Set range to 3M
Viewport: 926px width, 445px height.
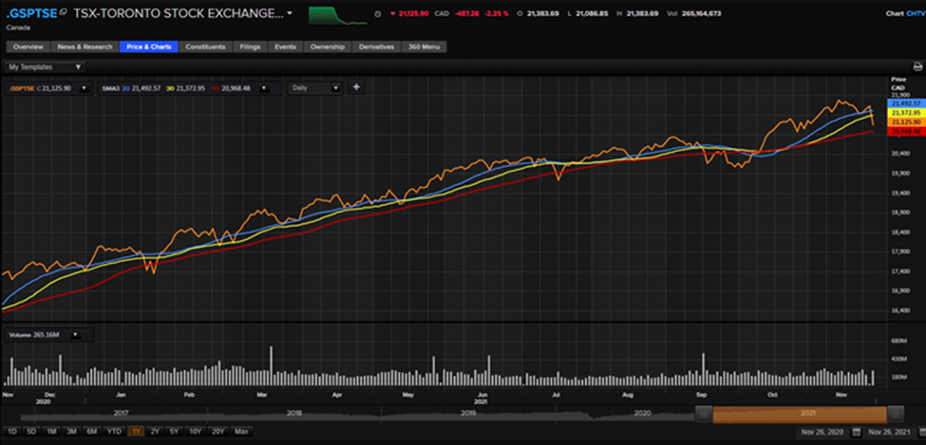71,432
